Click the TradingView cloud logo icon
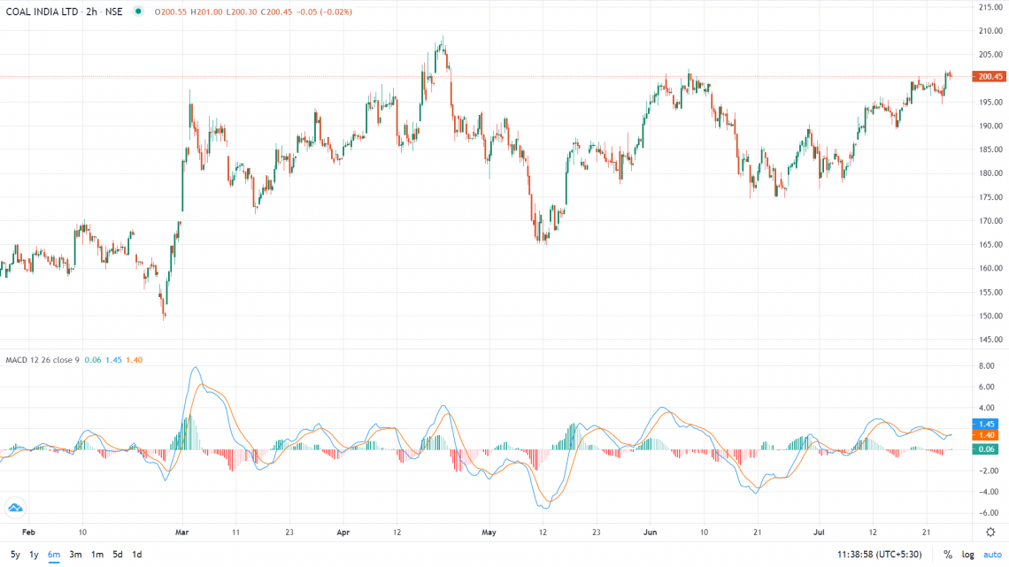Viewport: 1009px width, 567px height. [x=15, y=508]
